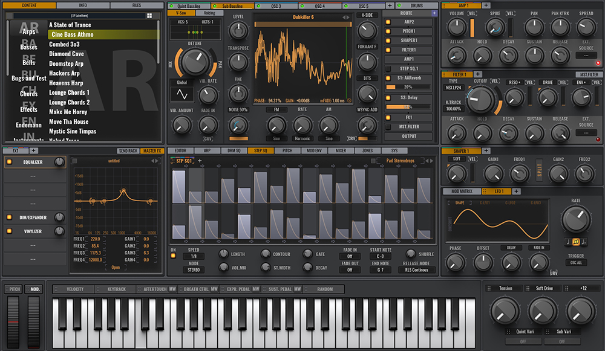
Task: Click the PITCH bend wheel strip
Action: [x=13, y=321]
